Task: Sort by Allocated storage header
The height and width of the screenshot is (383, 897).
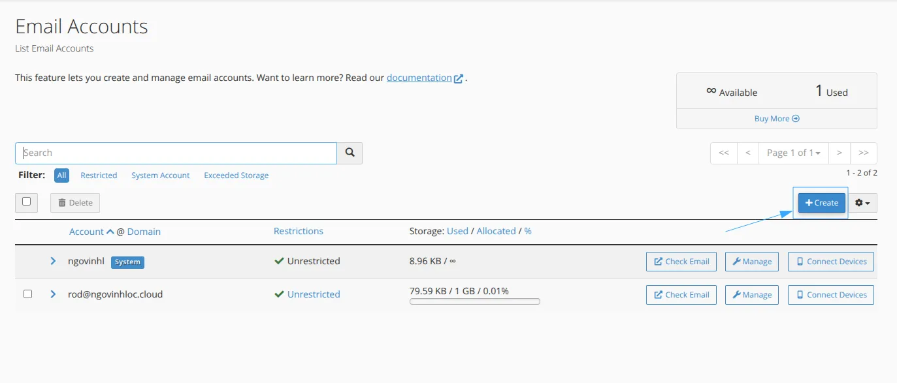Action: pyautogui.click(x=496, y=231)
